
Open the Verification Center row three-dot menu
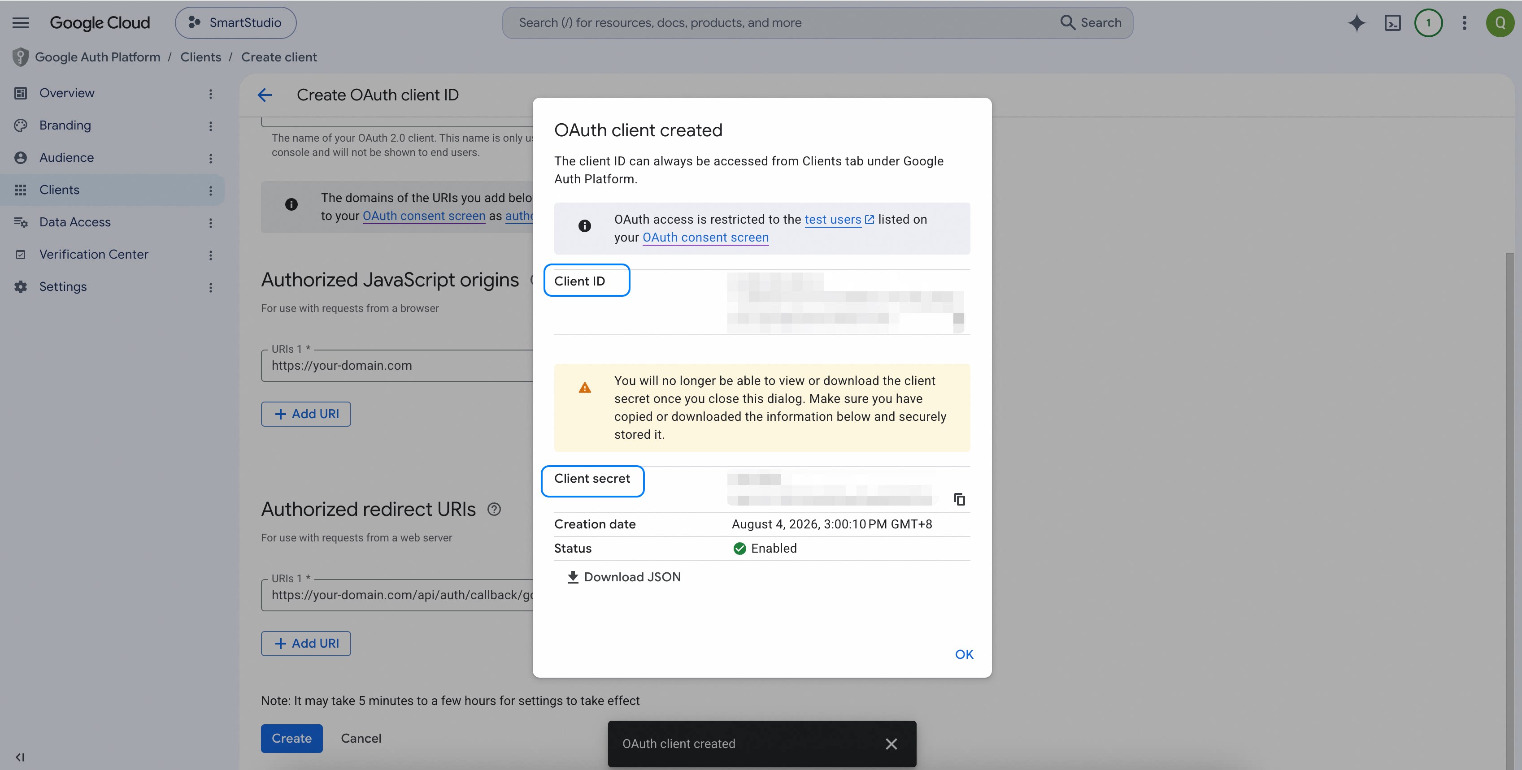[x=210, y=255]
